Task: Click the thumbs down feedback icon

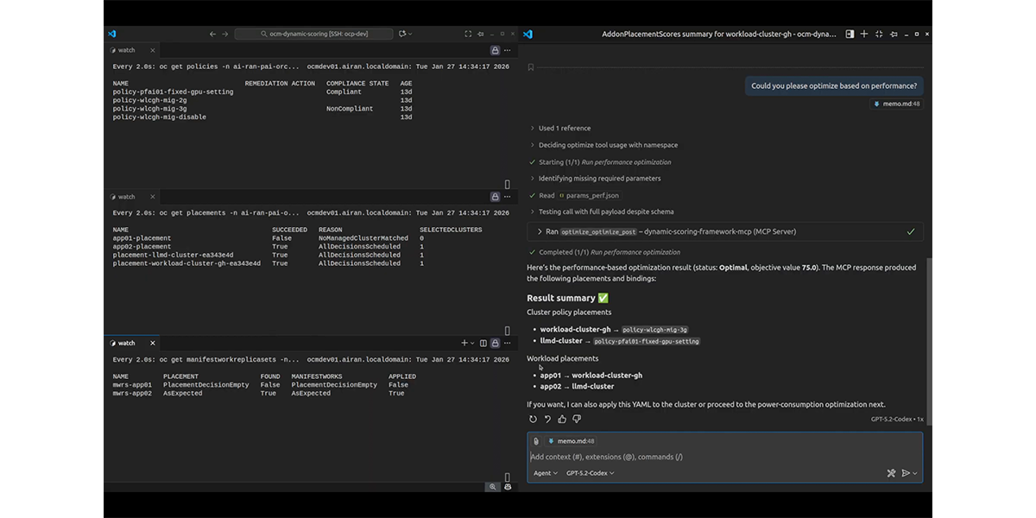Action: (x=577, y=420)
